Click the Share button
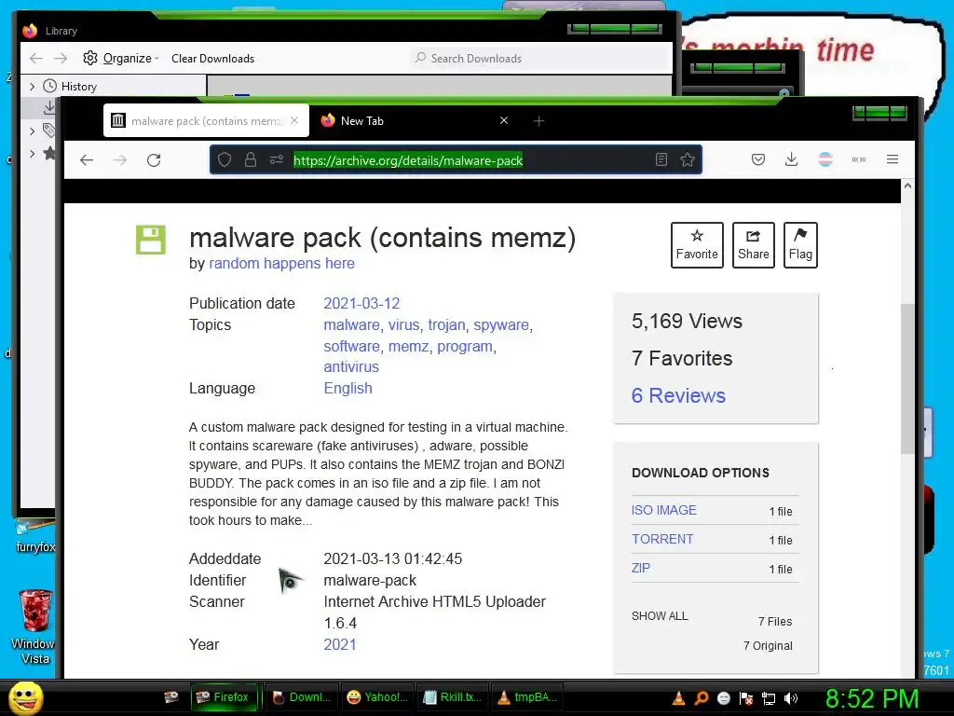Image resolution: width=954 pixels, height=716 pixels. coord(753,245)
